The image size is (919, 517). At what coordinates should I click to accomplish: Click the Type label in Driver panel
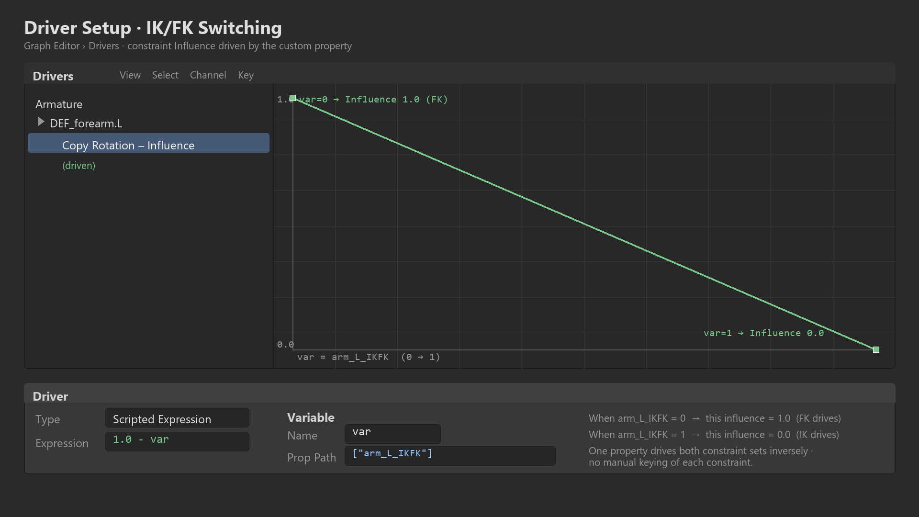[x=47, y=419]
